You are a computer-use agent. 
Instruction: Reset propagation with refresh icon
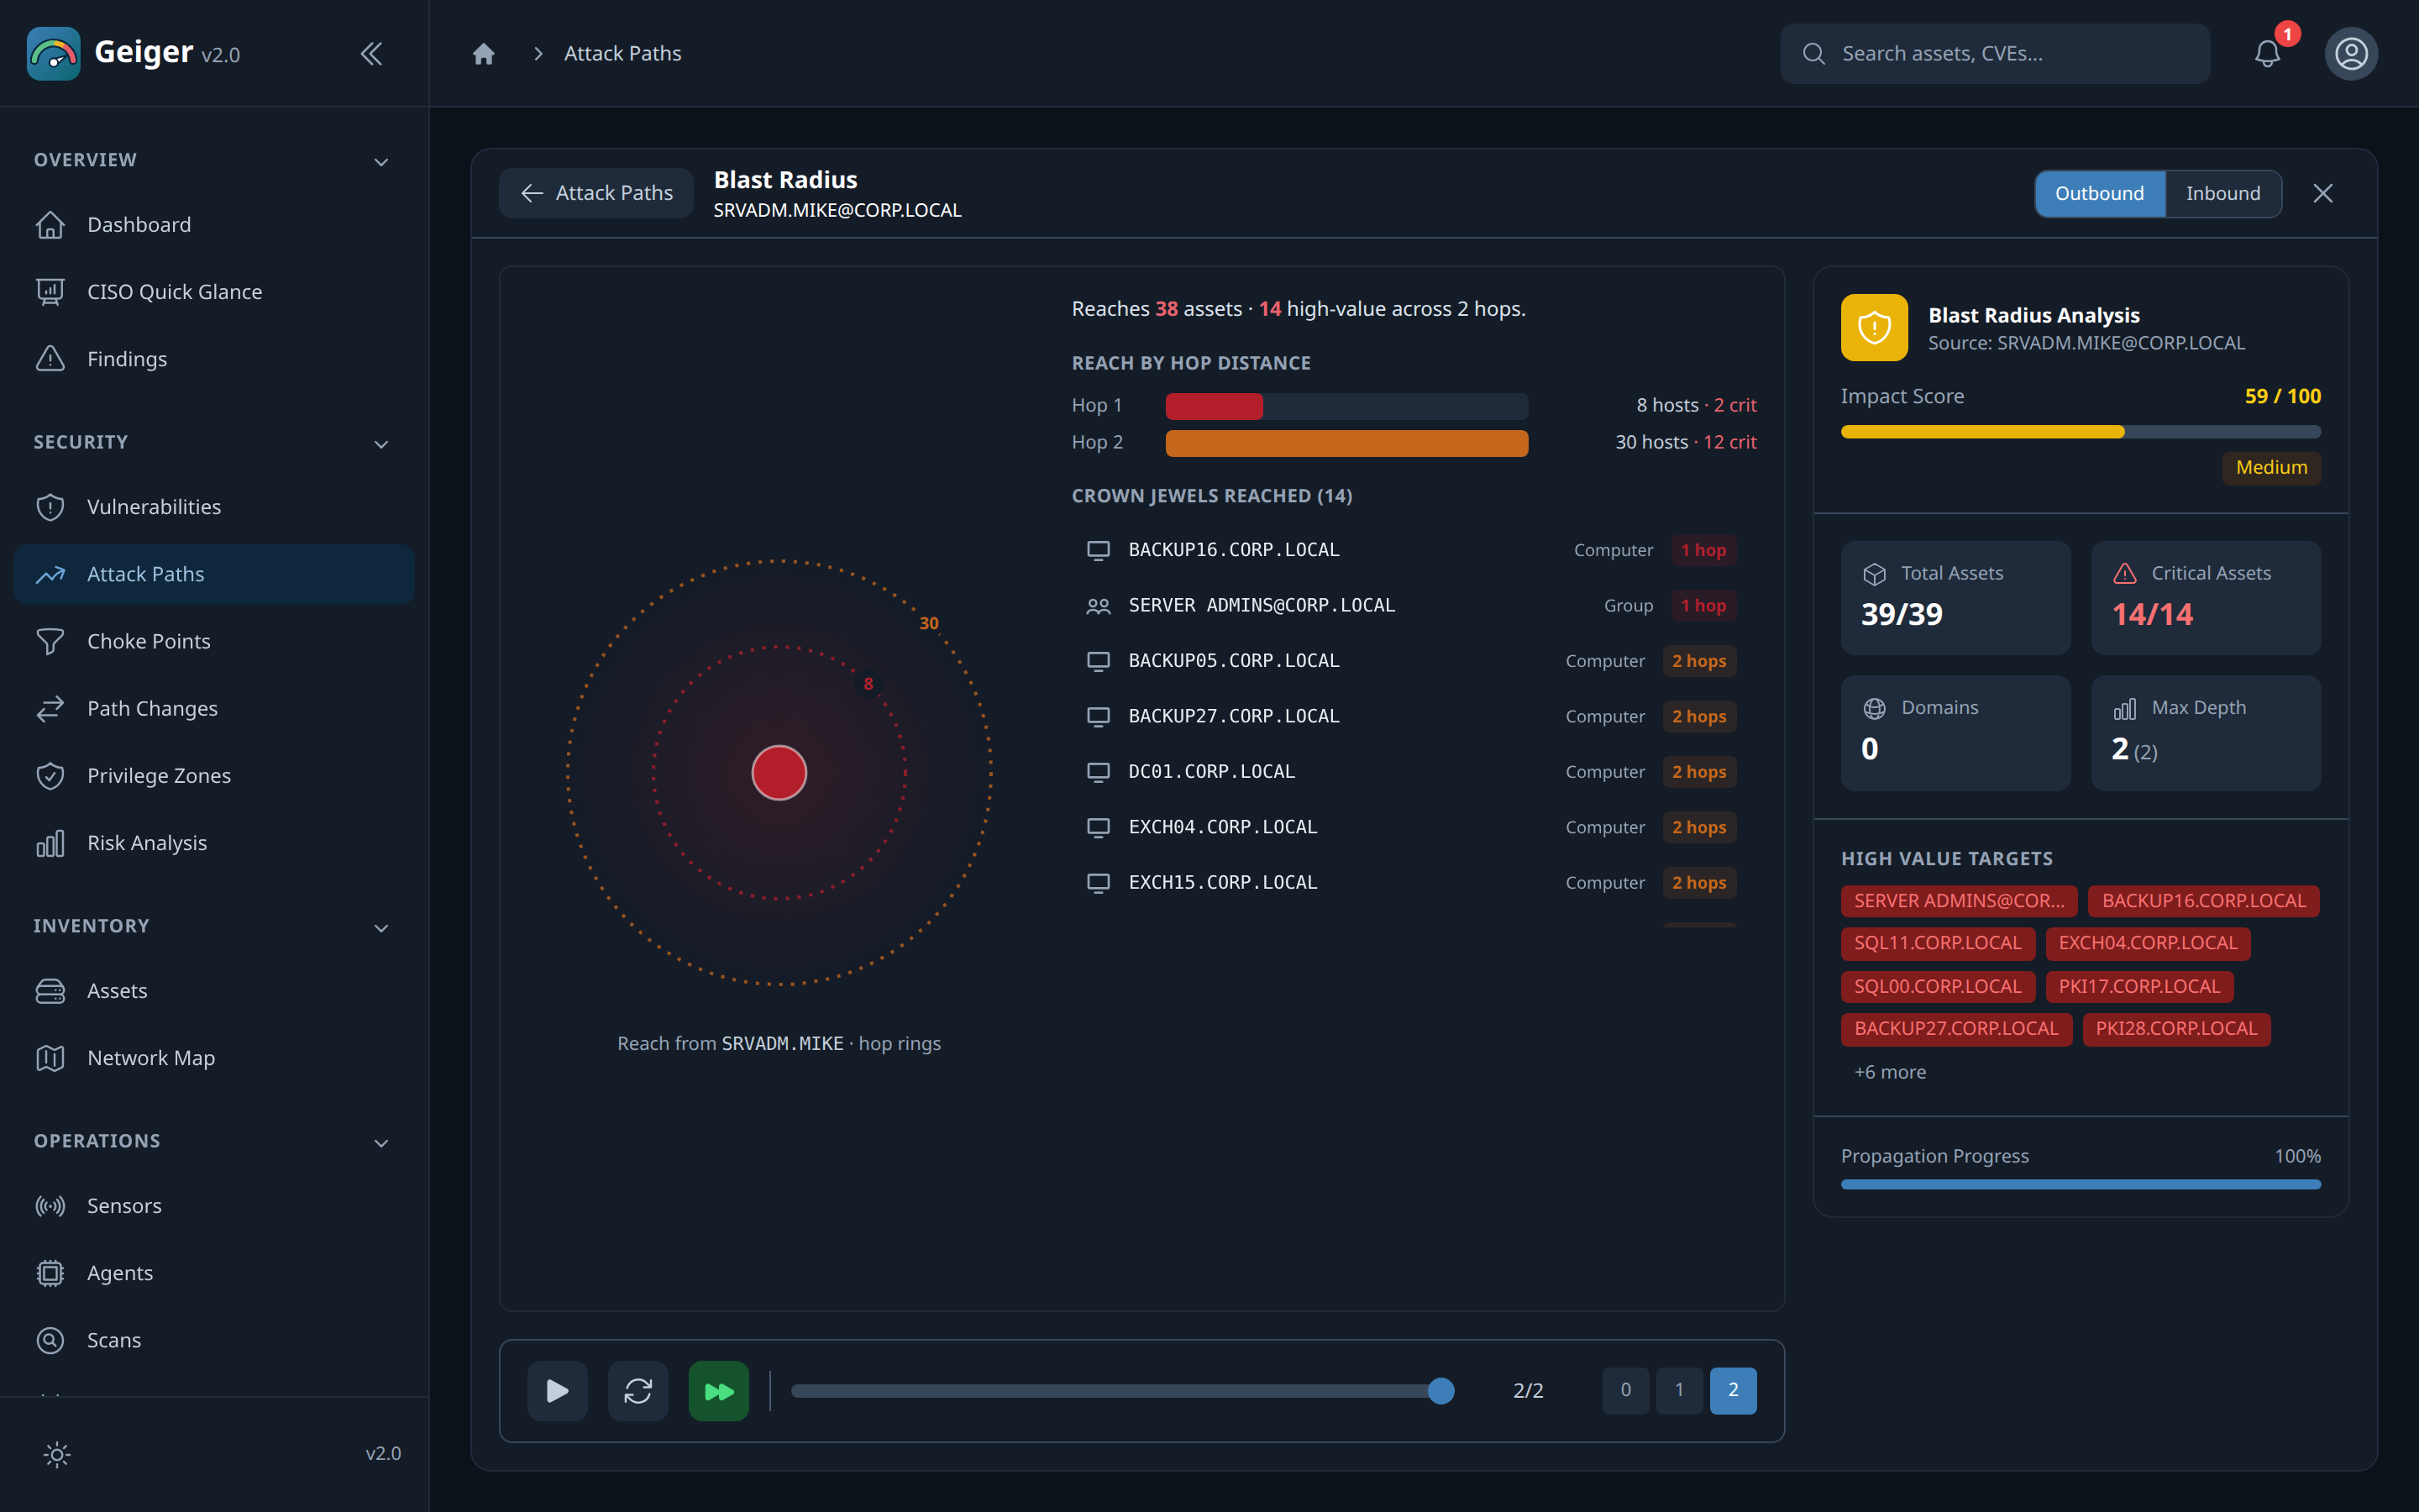(x=638, y=1390)
